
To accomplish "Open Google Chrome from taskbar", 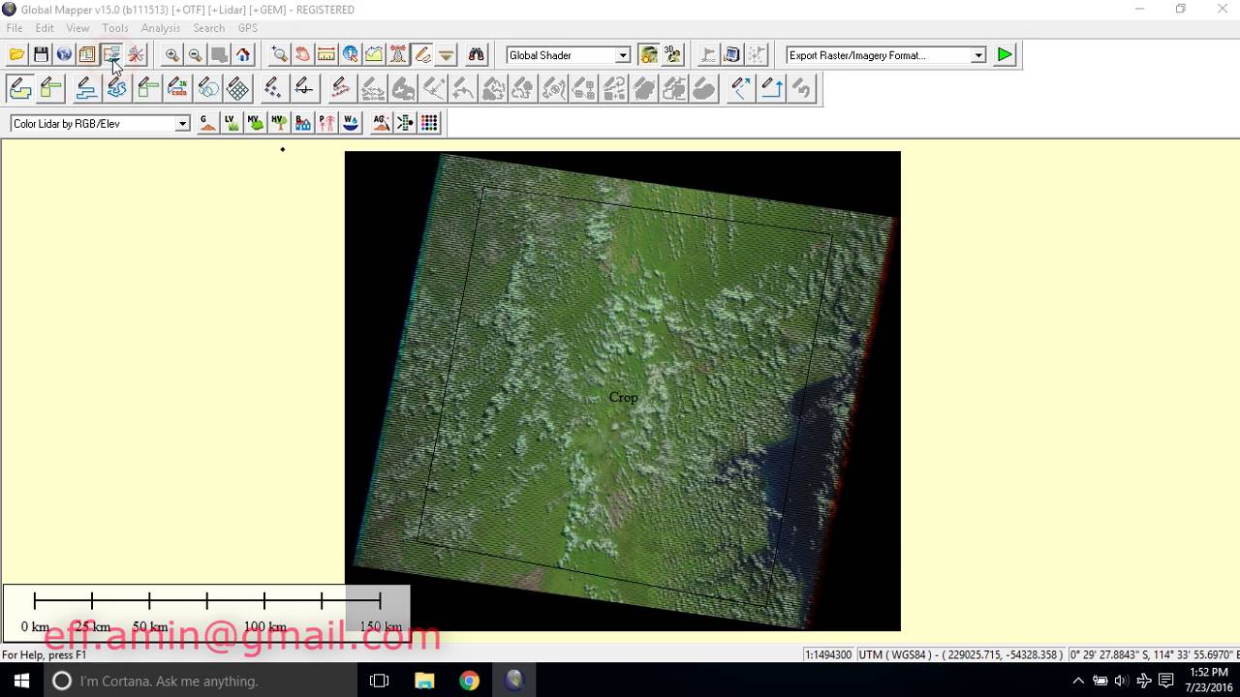I will coord(469,681).
